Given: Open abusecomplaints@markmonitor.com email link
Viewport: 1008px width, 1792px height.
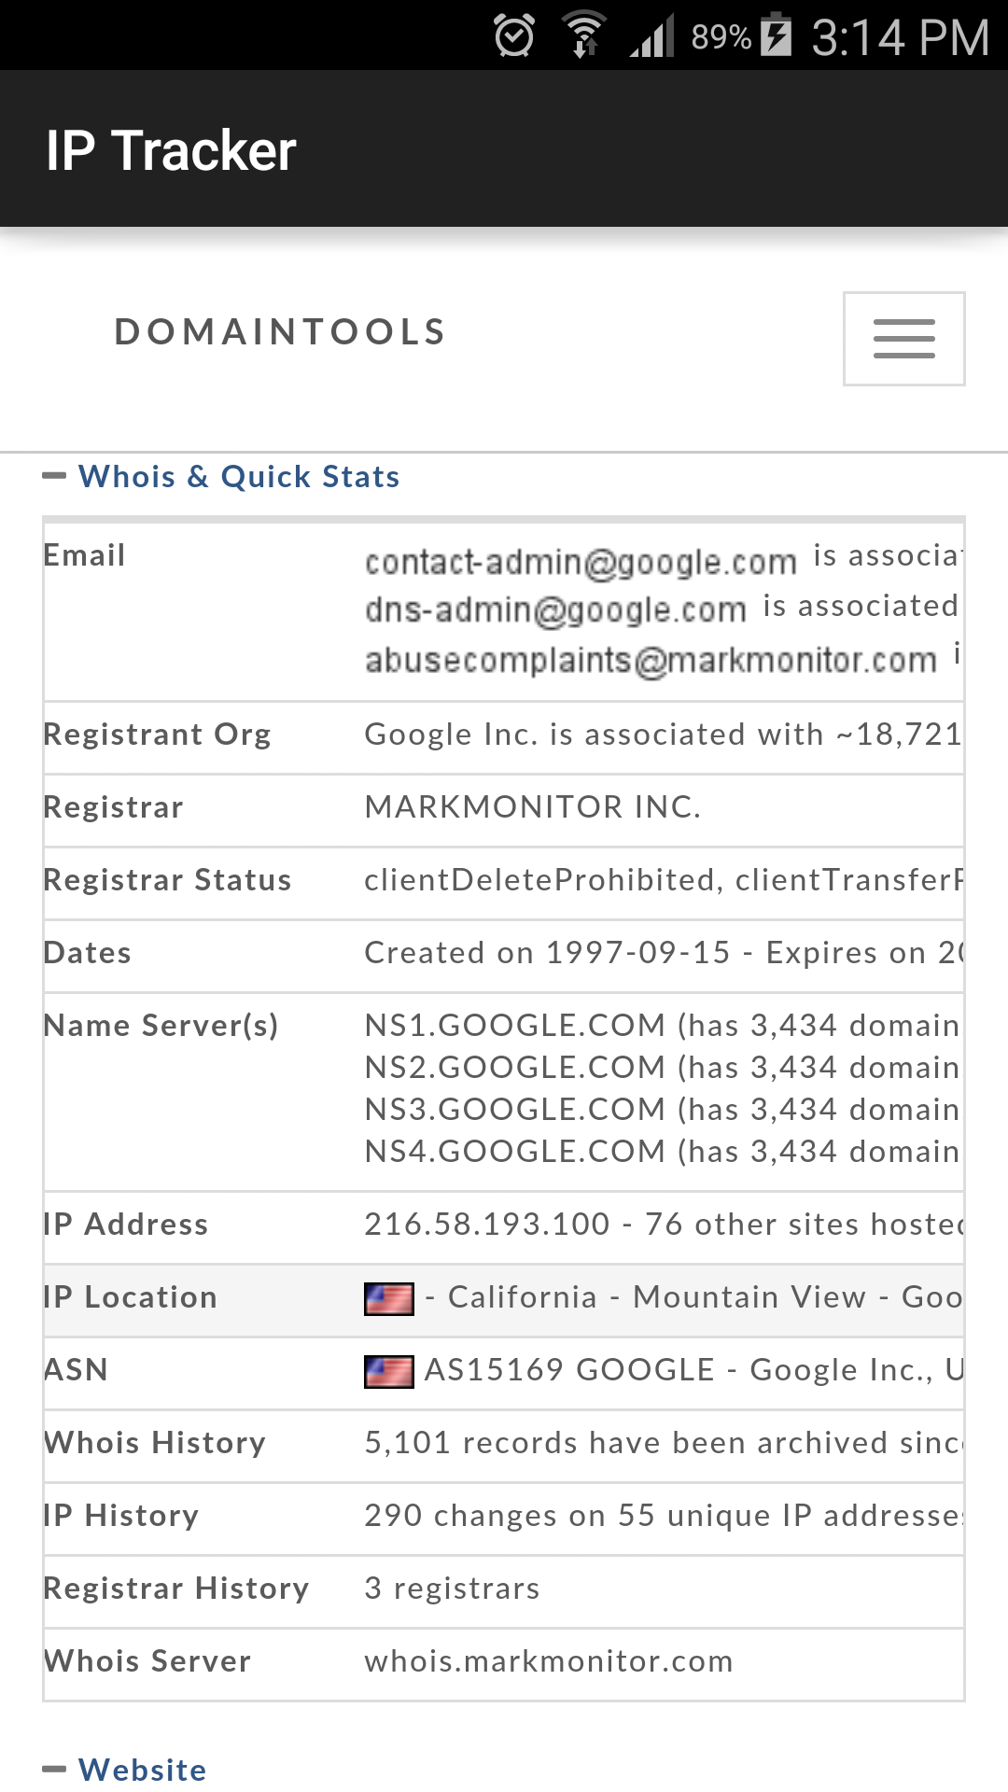Looking at the screenshot, I should [651, 660].
